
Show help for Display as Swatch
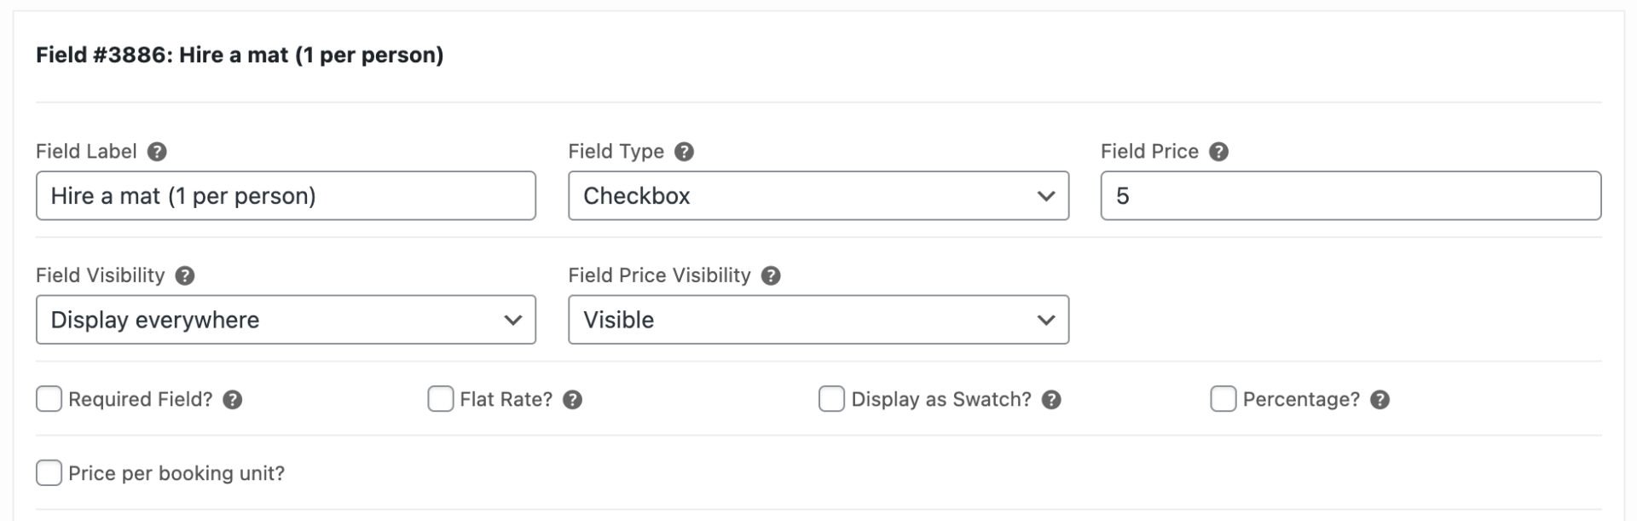[1052, 400]
